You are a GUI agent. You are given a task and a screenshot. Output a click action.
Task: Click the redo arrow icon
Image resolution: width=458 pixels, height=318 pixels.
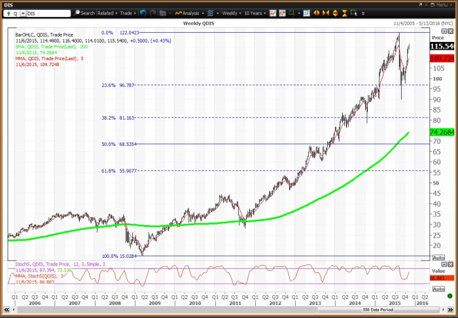(x=154, y=12)
